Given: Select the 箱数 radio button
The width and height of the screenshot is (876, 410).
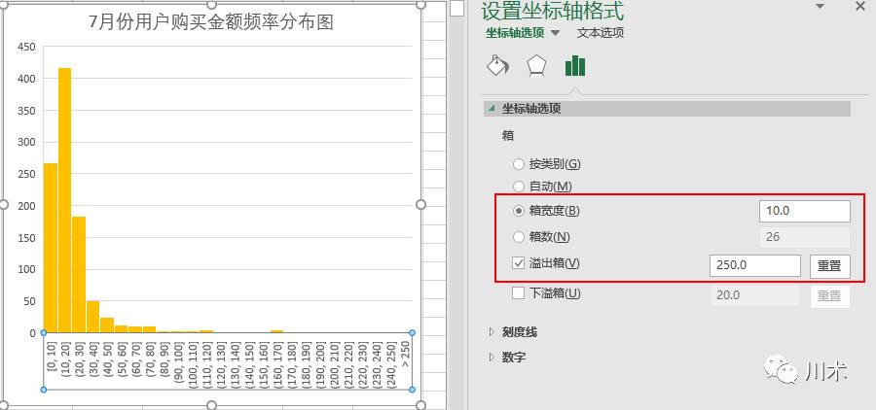Looking at the screenshot, I should point(519,237).
